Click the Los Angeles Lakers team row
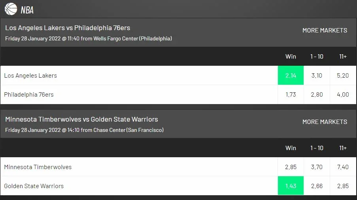357x200 pixels. tap(139, 75)
